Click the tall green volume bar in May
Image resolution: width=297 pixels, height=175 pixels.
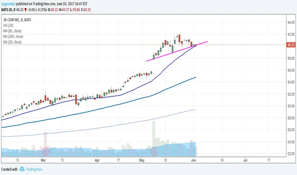[154, 139]
